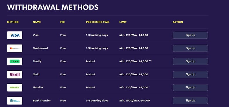Click the Neteller logo icon

[x=15, y=88]
